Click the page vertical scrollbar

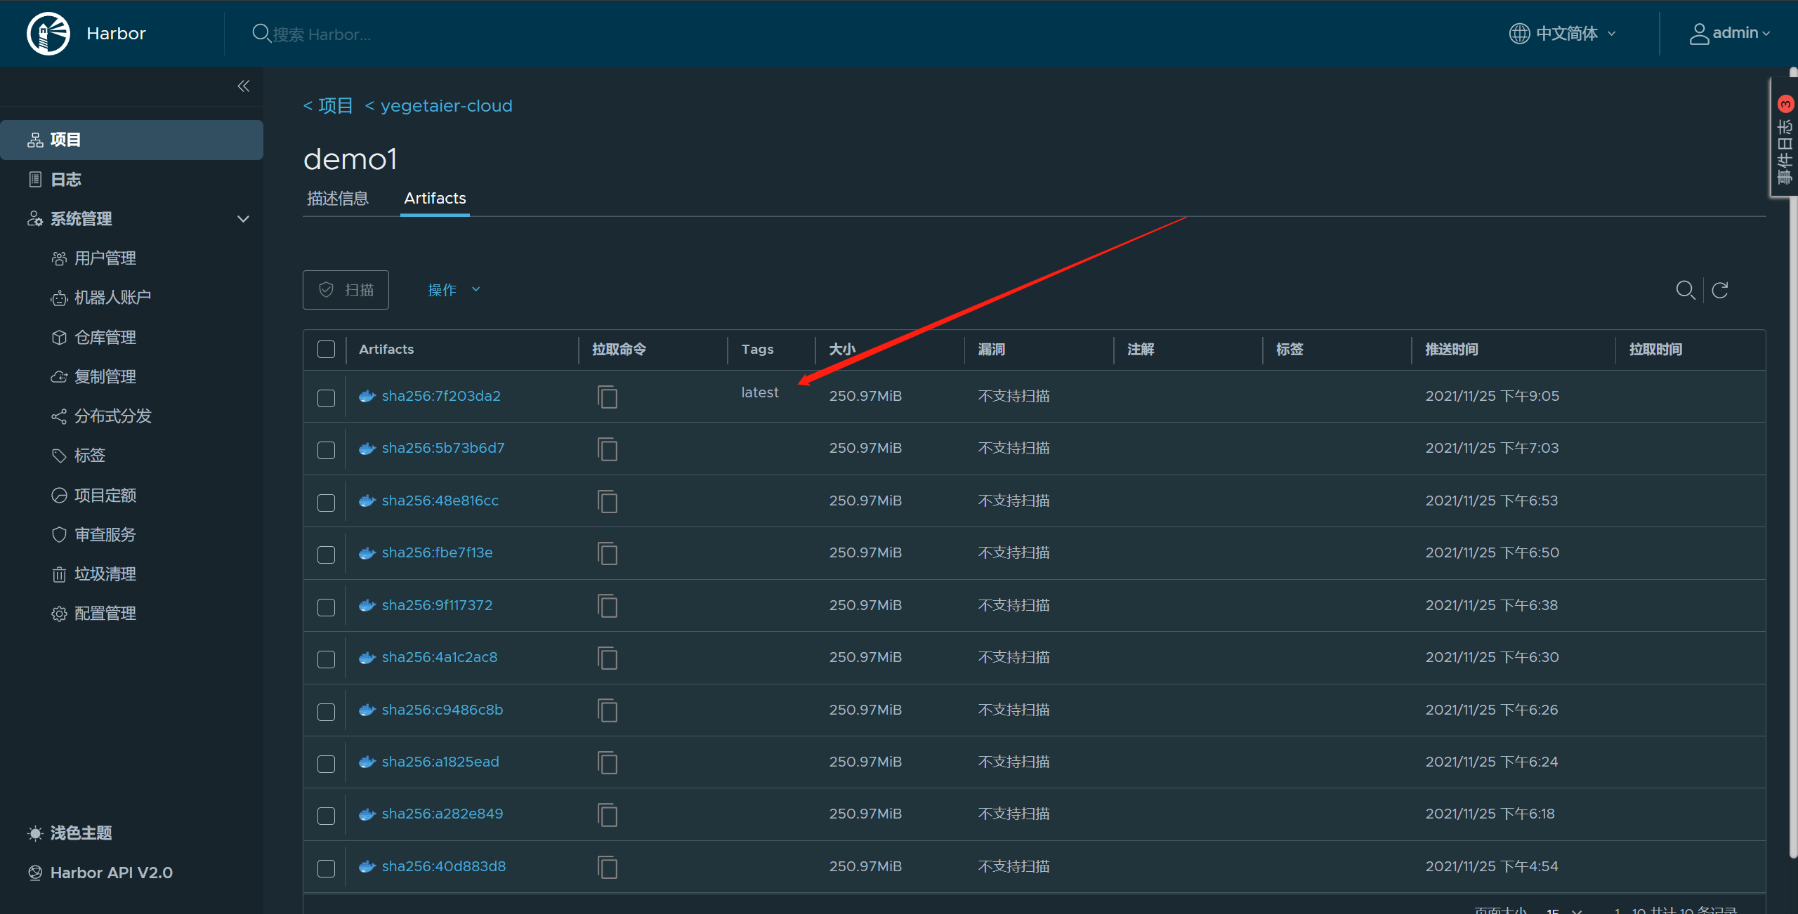[1793, 463]
